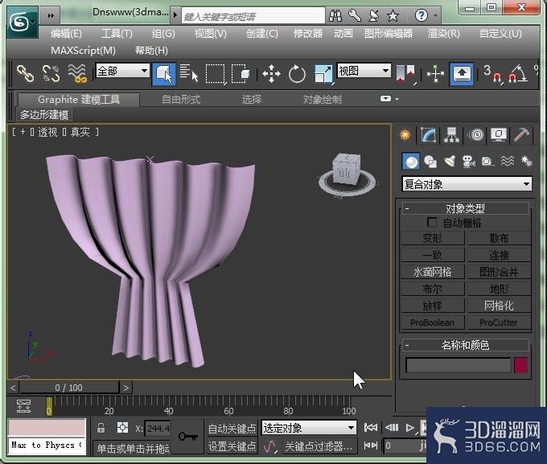Toggle the Angle Snap button

pyautogui.click(x=518, y=74)
